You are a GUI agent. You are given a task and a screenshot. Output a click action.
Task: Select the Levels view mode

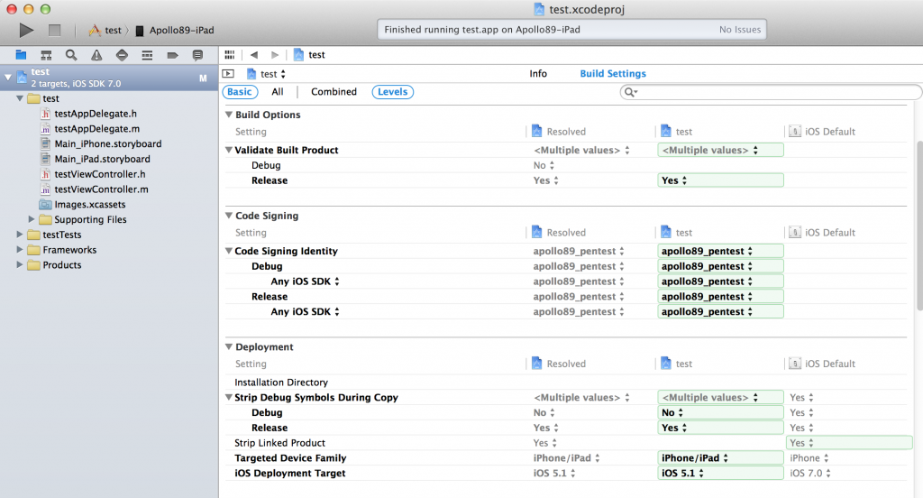[x=393, y=91]
